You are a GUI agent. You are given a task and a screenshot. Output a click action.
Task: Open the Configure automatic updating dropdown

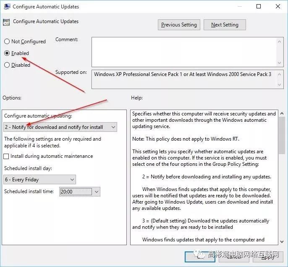click(x=60, y=127)
